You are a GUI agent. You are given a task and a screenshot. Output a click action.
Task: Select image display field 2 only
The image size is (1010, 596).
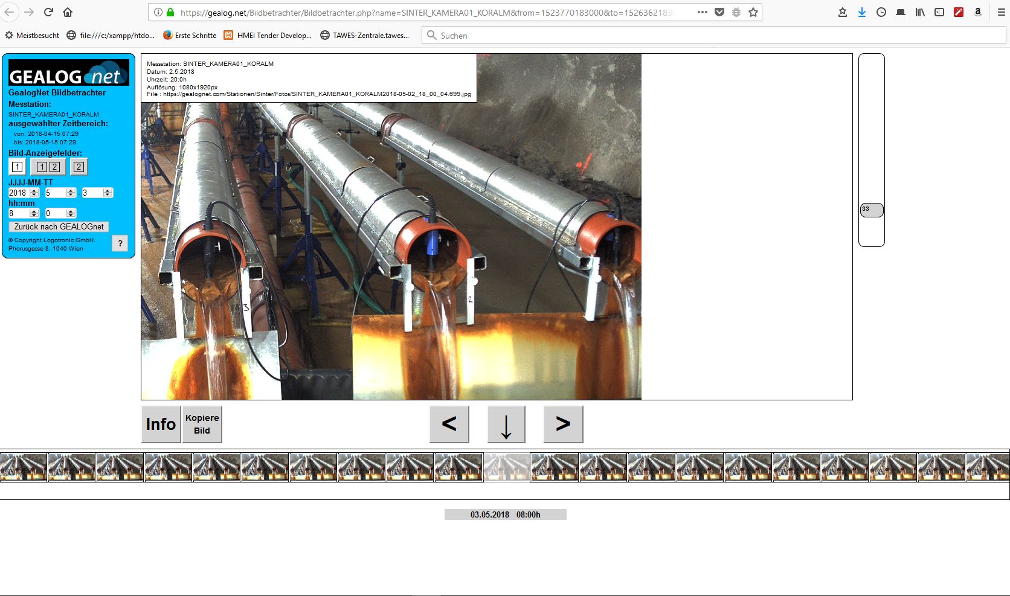pos(79,167)
